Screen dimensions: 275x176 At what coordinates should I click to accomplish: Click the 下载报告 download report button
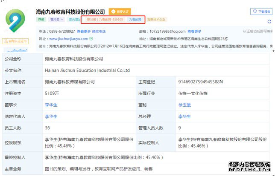click(x=261, y=11)
